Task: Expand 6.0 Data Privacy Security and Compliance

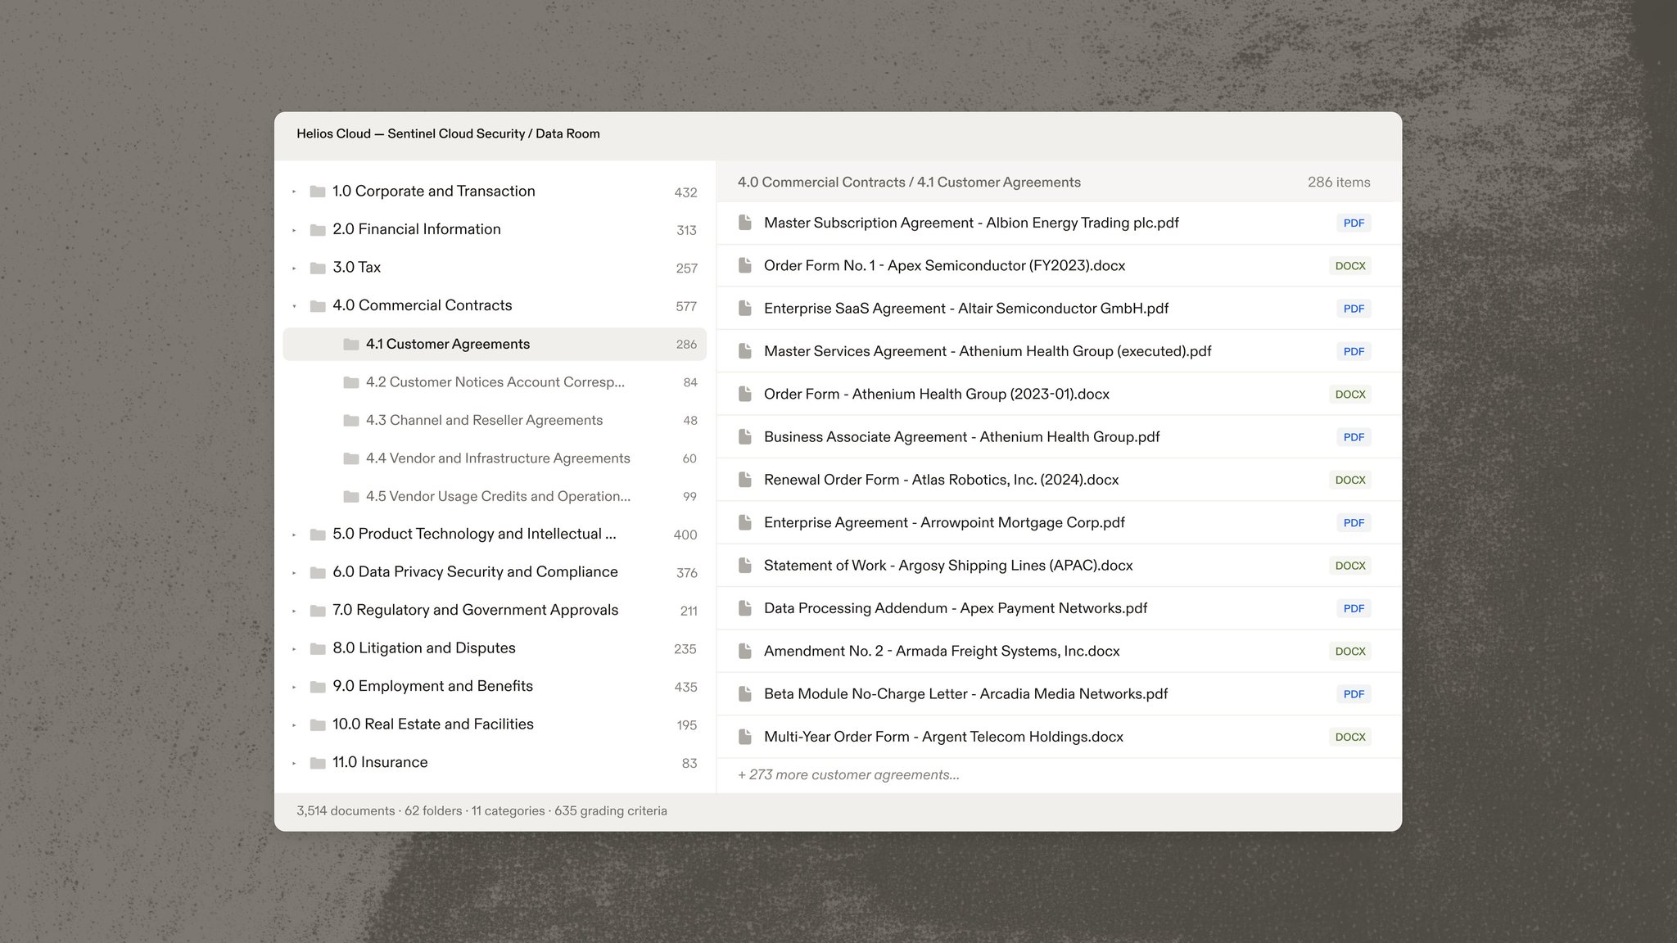Action: click(294, 573)
